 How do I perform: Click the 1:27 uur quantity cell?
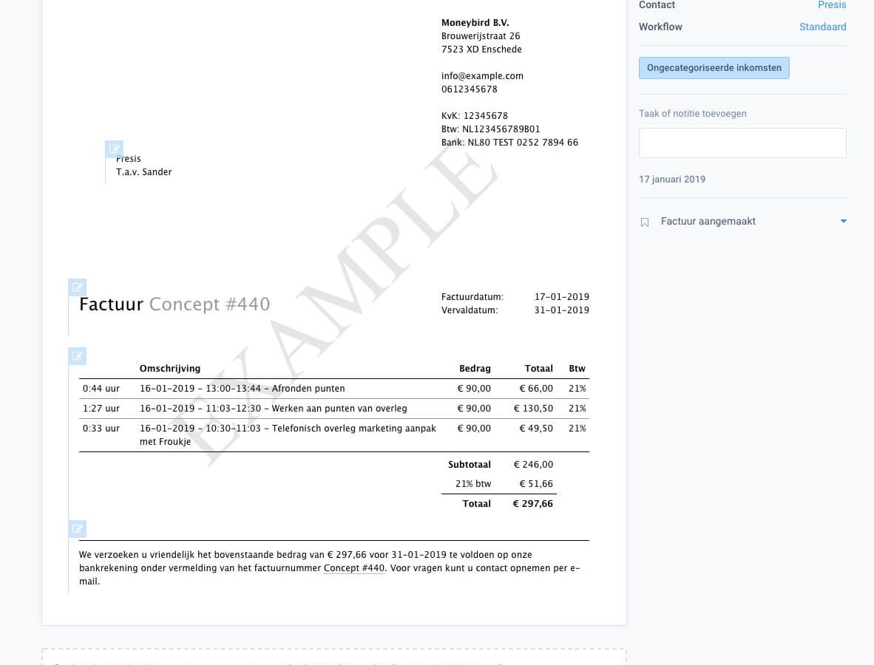(x=101, y=409)
